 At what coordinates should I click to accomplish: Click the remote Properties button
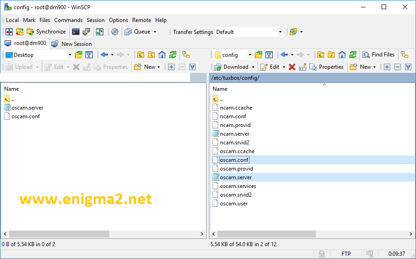tap(327, 67)
